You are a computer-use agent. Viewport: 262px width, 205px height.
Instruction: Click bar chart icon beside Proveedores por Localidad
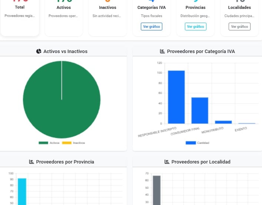click(x=167, y=162)
